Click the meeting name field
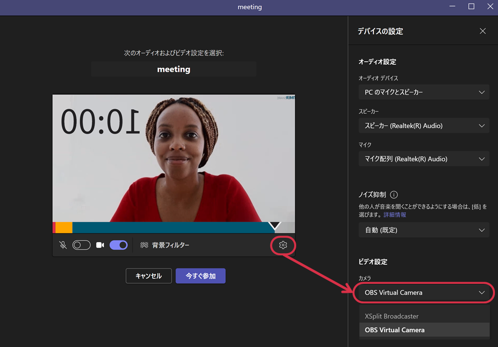498x347 pixels. (x=174, y=69)
